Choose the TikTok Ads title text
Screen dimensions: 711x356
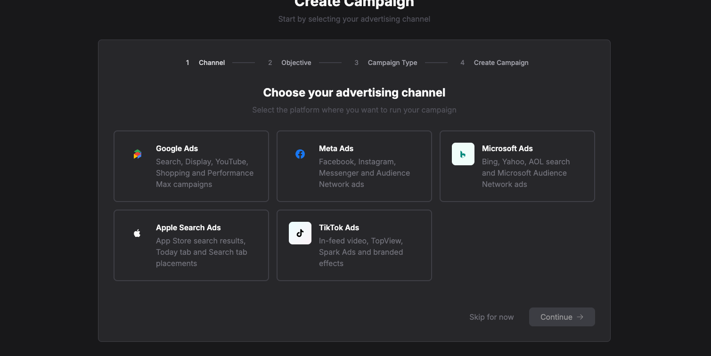coord(339,227)
